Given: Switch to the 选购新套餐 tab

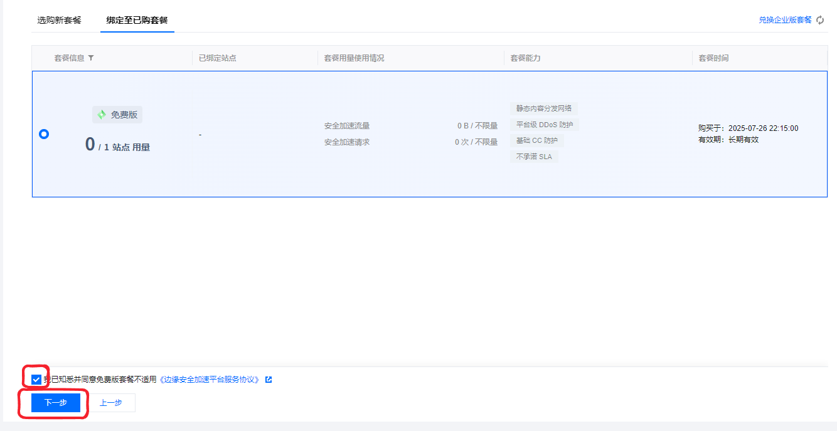Looking at the screenshot, I should tap(59, 20).
